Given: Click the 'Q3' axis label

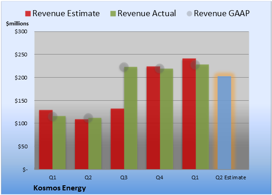Looking at the screenshot, I should coord(124,177).
